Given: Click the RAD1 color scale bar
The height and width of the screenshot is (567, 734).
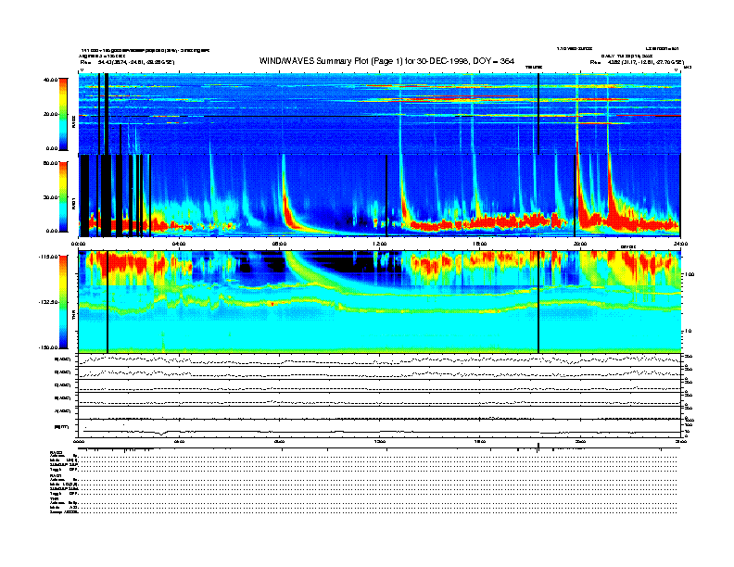Looking at the screenshot, I should coord(63,196).
